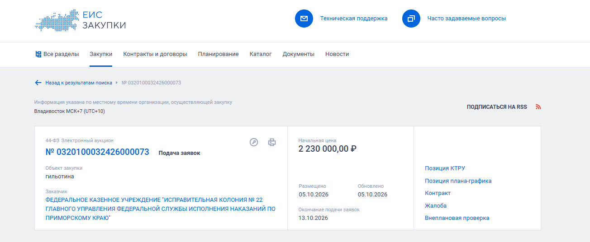Open the Позиция плана-графика link
This screenshot has width=590, height=242.
pyautogui.click(x=458, y=181)
